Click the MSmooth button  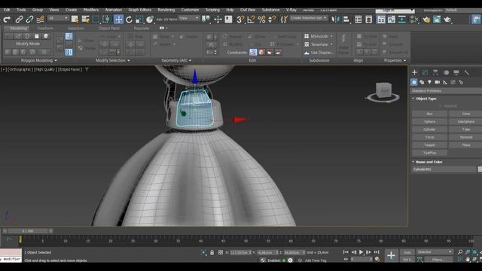point(319,36)
